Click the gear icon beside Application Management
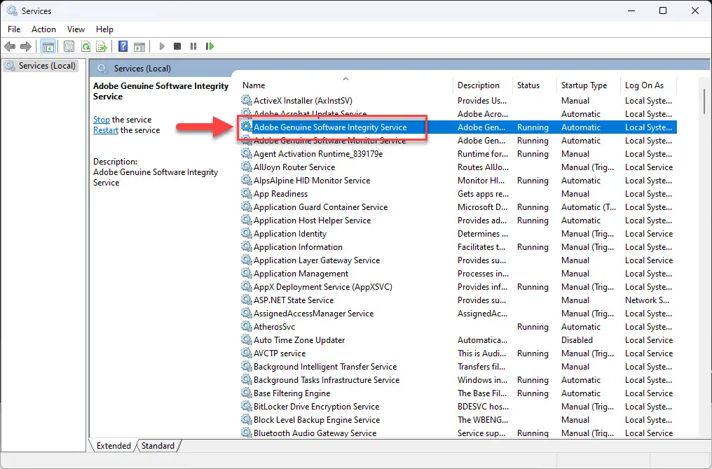This screenshot has width=712, height=469. pos(246,274)
